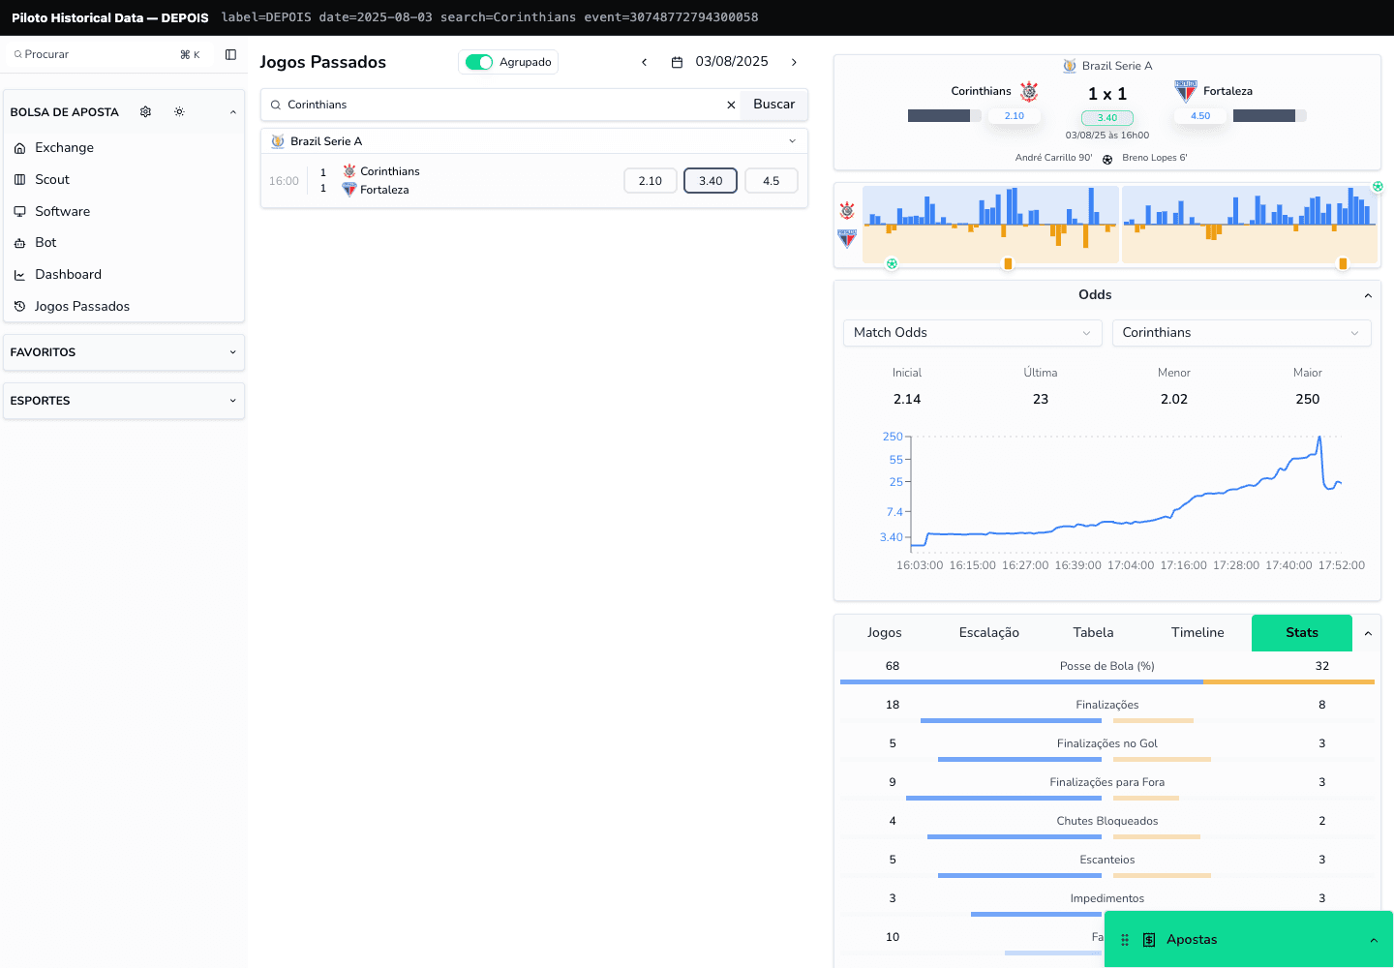
Task: Collapse the Bolsa de Aposta section
Action: 233,112
